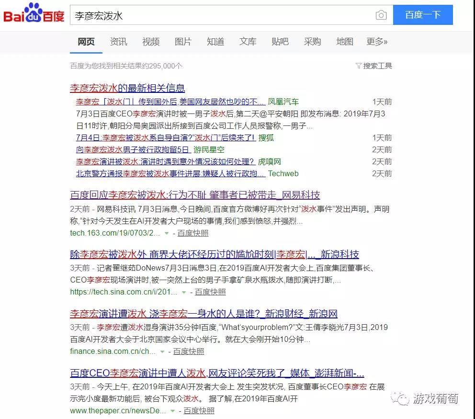Image resolution: width=475 pixels, height=419 pixels.
Task: Open 百度回应李彦宏被泼水 网易科技 result
Action: [x=195, y=195]
